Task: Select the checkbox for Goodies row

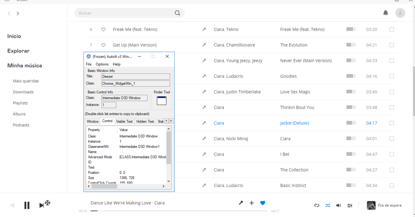Action: [392, 76]
